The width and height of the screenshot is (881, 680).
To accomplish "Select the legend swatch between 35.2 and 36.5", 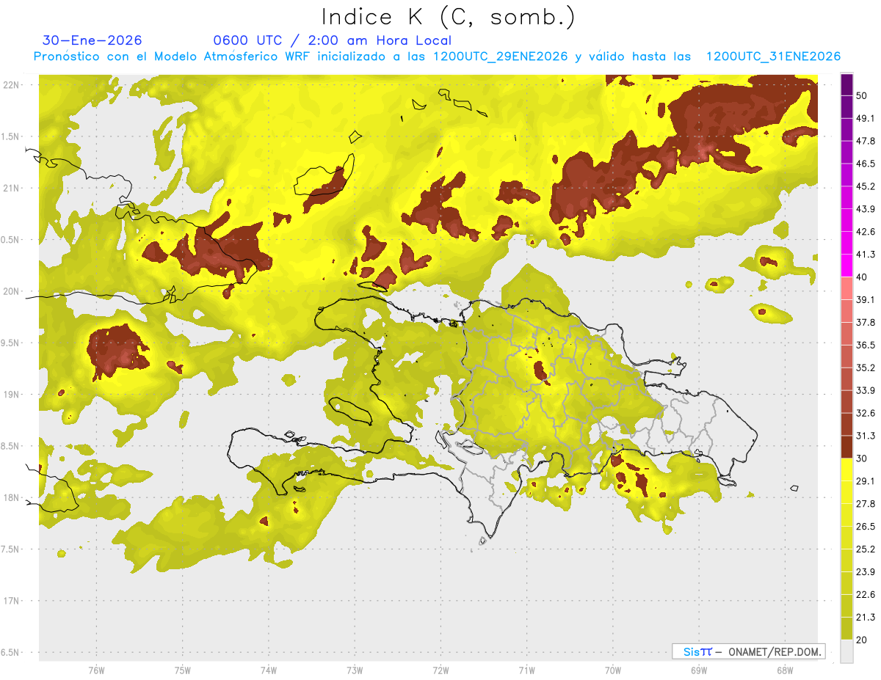I will click(846, 357).
